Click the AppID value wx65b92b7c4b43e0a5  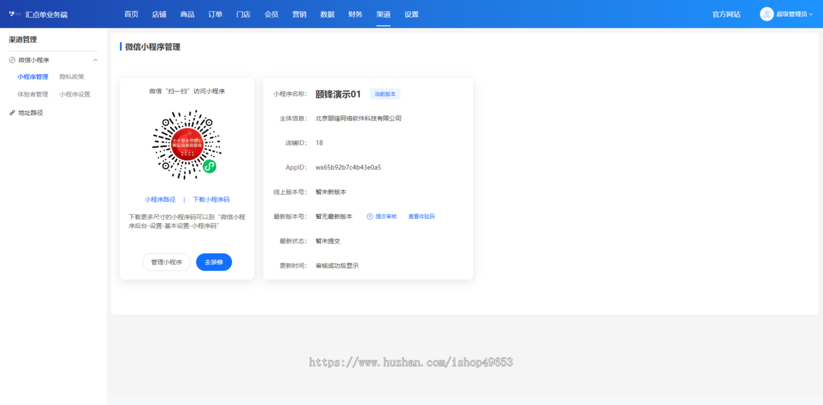(x=348, y=167)
